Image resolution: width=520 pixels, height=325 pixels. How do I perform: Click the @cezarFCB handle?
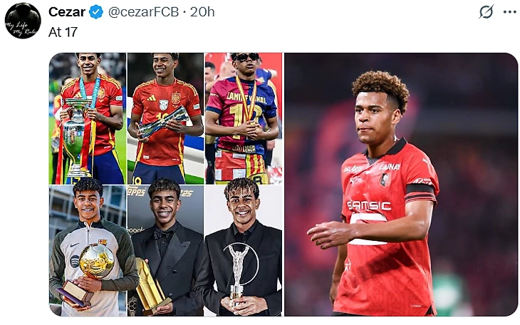pos(144,12)
